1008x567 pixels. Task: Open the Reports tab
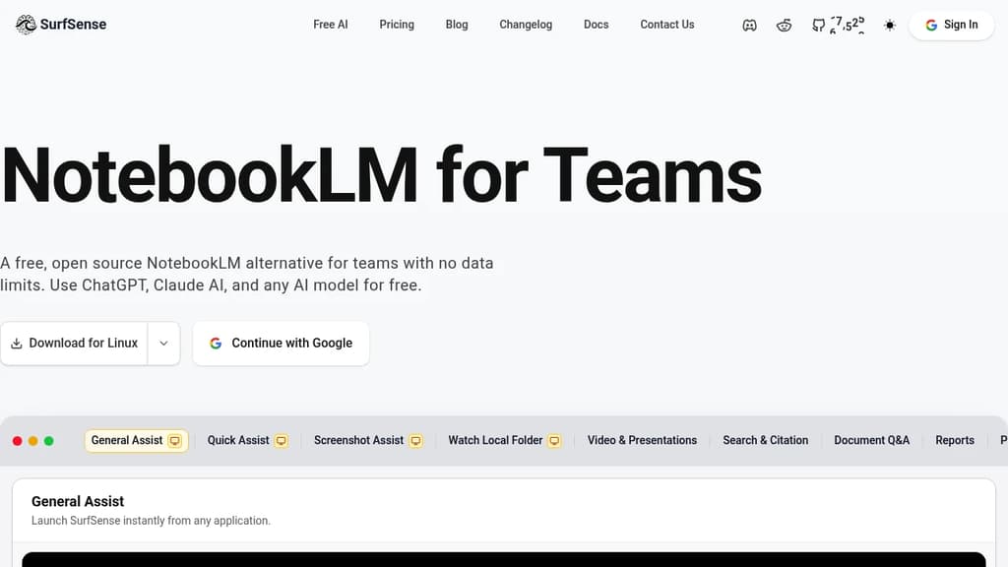[x=955, y=440]
